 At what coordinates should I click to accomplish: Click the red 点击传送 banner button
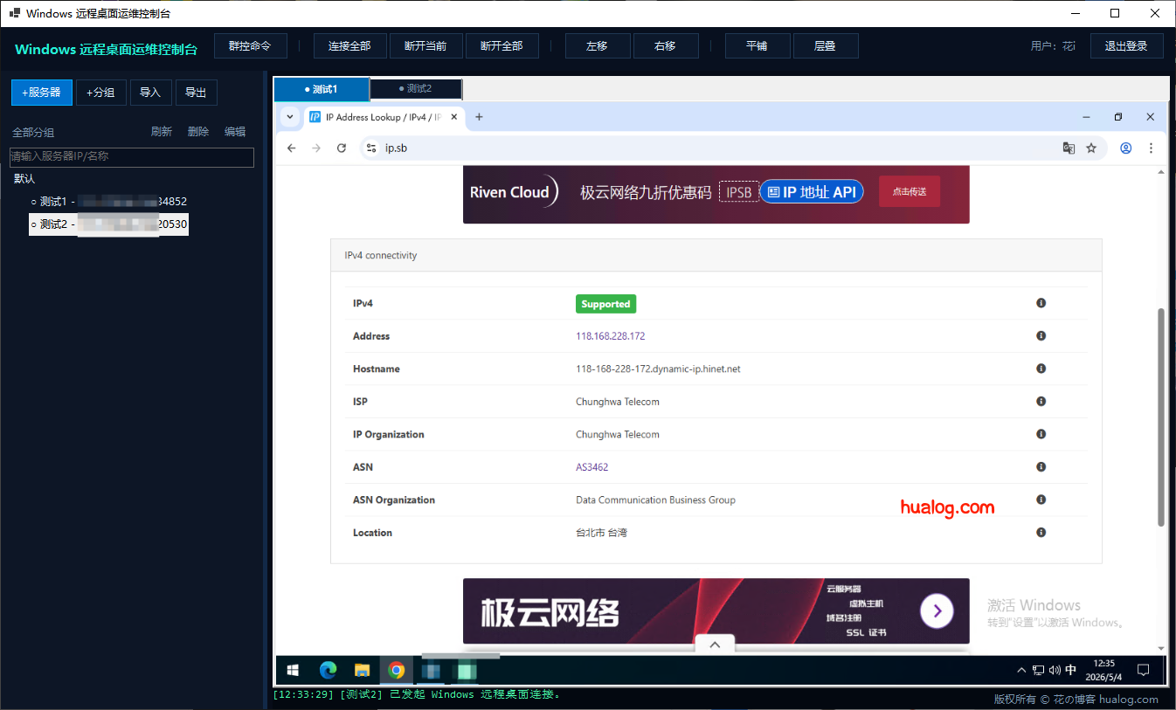click(910, 191)
